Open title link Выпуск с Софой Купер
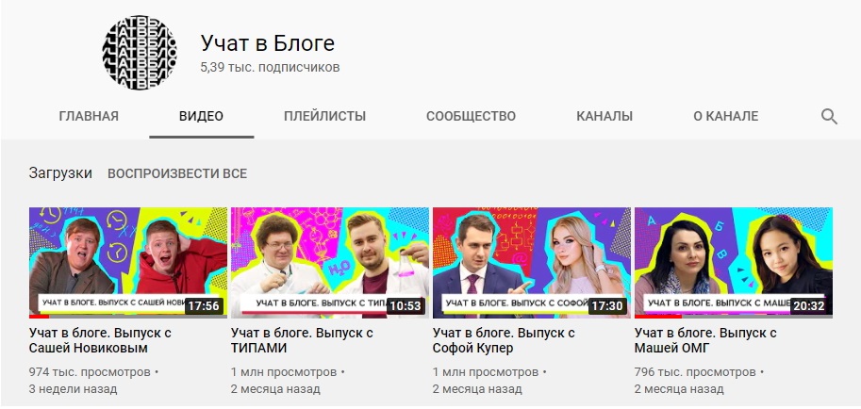Viewport: 861px width, 409px height. (505, 340)
